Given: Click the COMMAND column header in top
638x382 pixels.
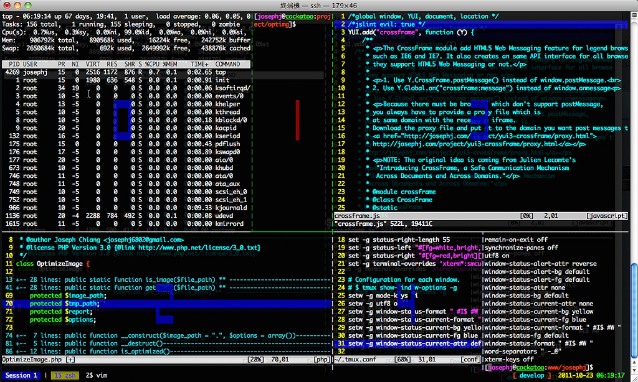Looking at the screenshot, I should pyautogui.click(x=227, y=63).
